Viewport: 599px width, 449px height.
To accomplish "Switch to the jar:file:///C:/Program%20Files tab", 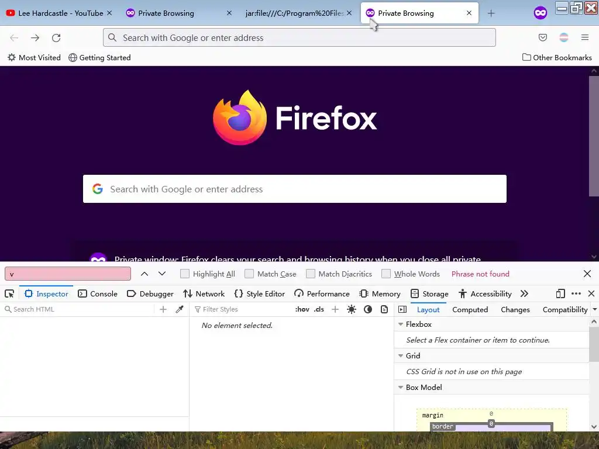I will (294, 13).
